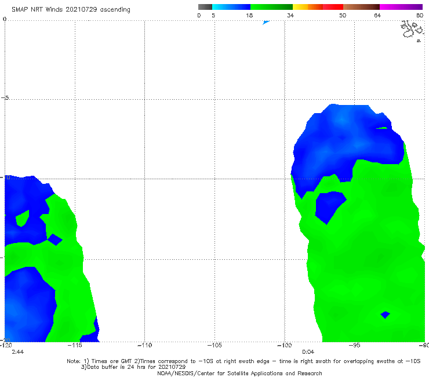Click the color scale label '50'
This screenshot has width=429, height=377.
[x=343, y=15]
